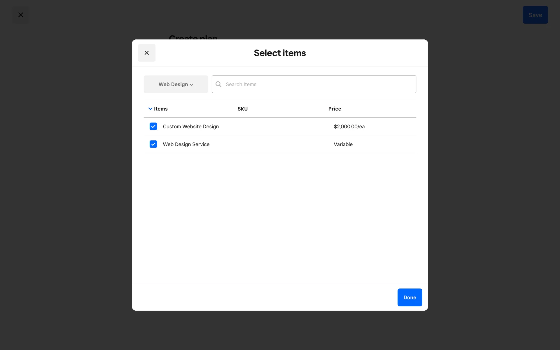This screenshot has width=560, height=350.
Task: Close the Select items dialog
Action: tap(146, 53)
